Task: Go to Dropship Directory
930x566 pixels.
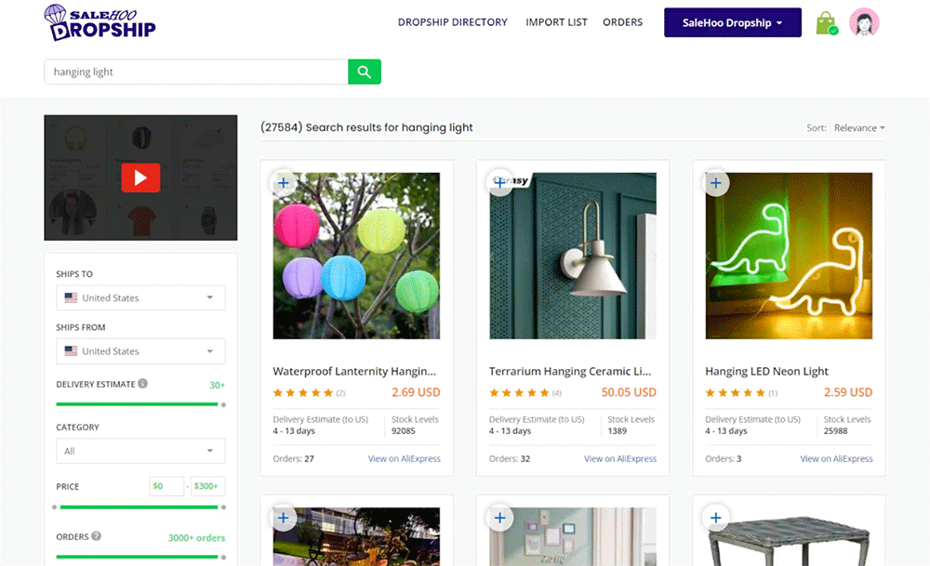Action: [x=453, y=22]
